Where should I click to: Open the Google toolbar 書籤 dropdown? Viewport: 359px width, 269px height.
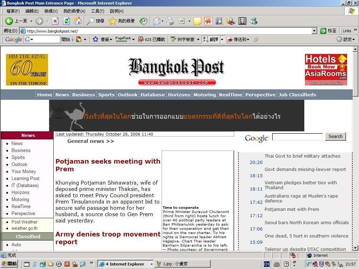(x=102, y=39)
